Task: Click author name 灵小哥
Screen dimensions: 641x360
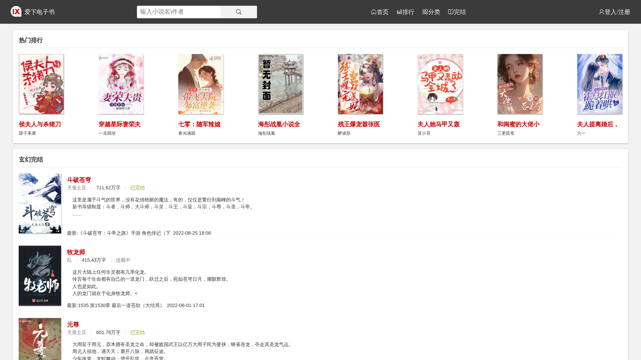Action: coord(424,133)
